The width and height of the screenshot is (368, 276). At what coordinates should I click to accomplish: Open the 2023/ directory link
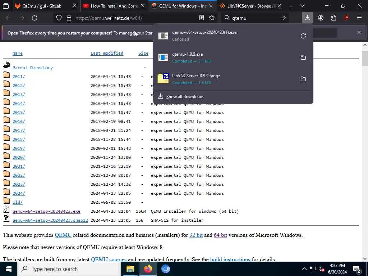[19, 184]
